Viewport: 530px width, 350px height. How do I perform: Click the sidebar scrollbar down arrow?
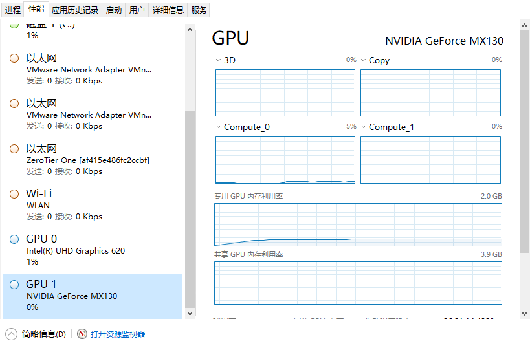pos(190,314)
